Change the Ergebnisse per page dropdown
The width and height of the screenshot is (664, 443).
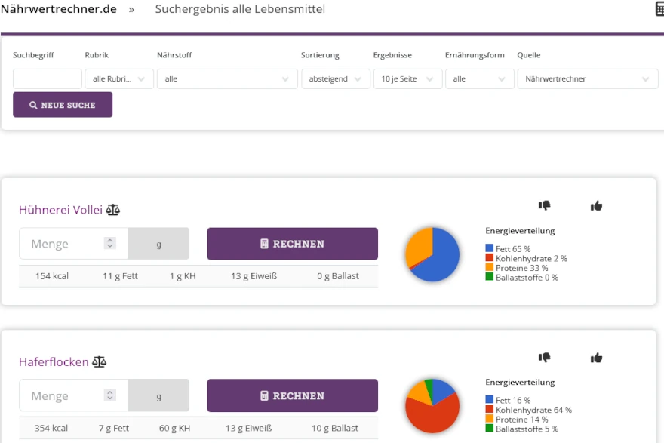407,78
